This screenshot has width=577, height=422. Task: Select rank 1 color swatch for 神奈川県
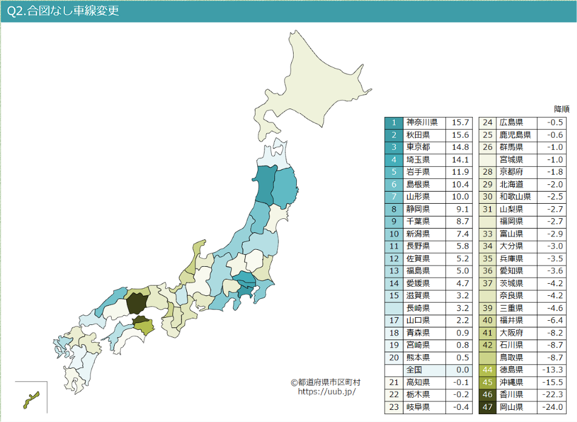click(x=394, y=122)
